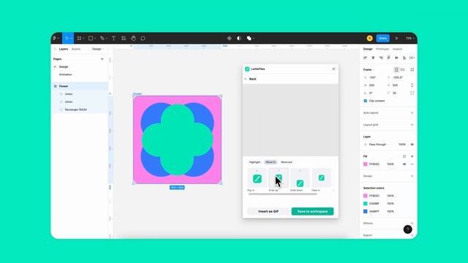Viewport: 468px width, 263px height.
Task: Switch to the Layers tab
Action: click(64, 49)
